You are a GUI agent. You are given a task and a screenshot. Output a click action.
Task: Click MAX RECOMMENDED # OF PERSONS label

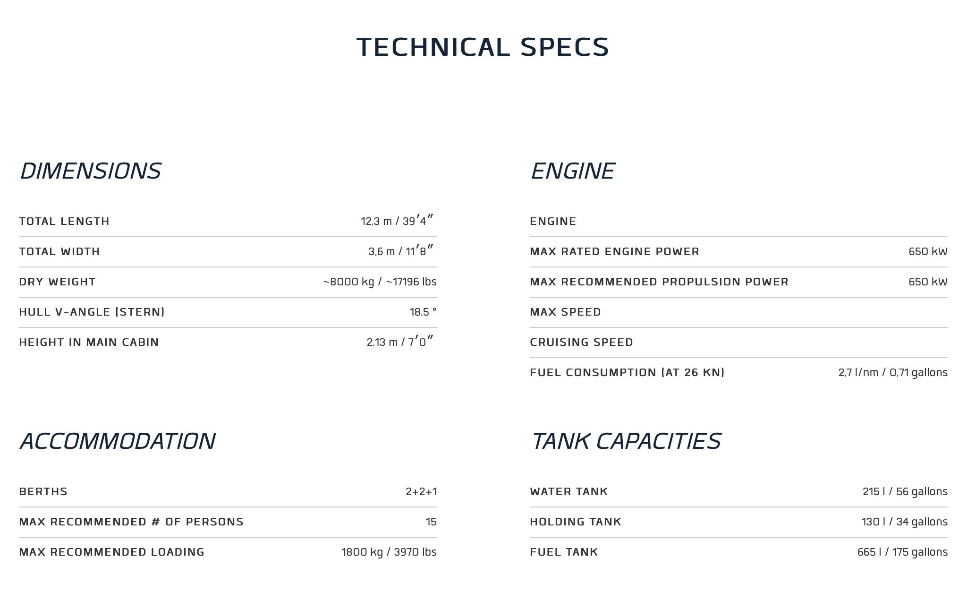[131, 522]
